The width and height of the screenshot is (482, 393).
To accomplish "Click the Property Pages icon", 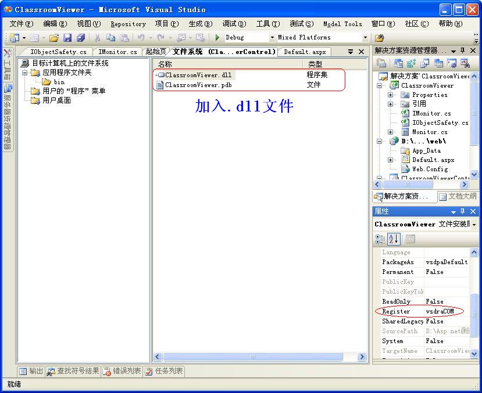I will tap(410, 239).
